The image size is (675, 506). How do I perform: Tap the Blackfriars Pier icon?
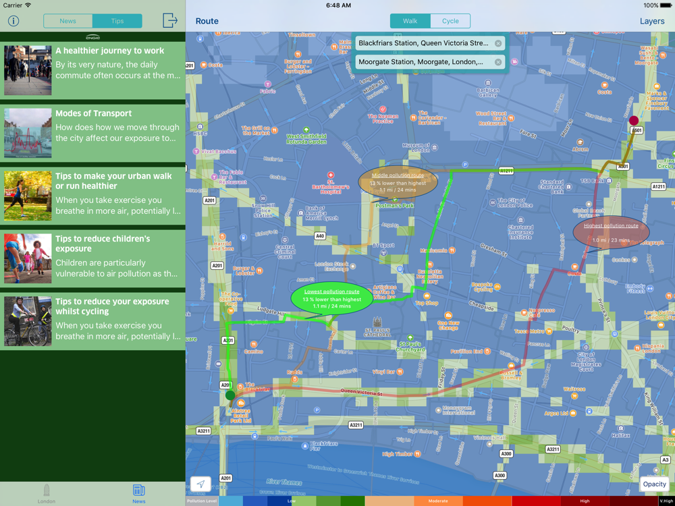click(305, 446)
